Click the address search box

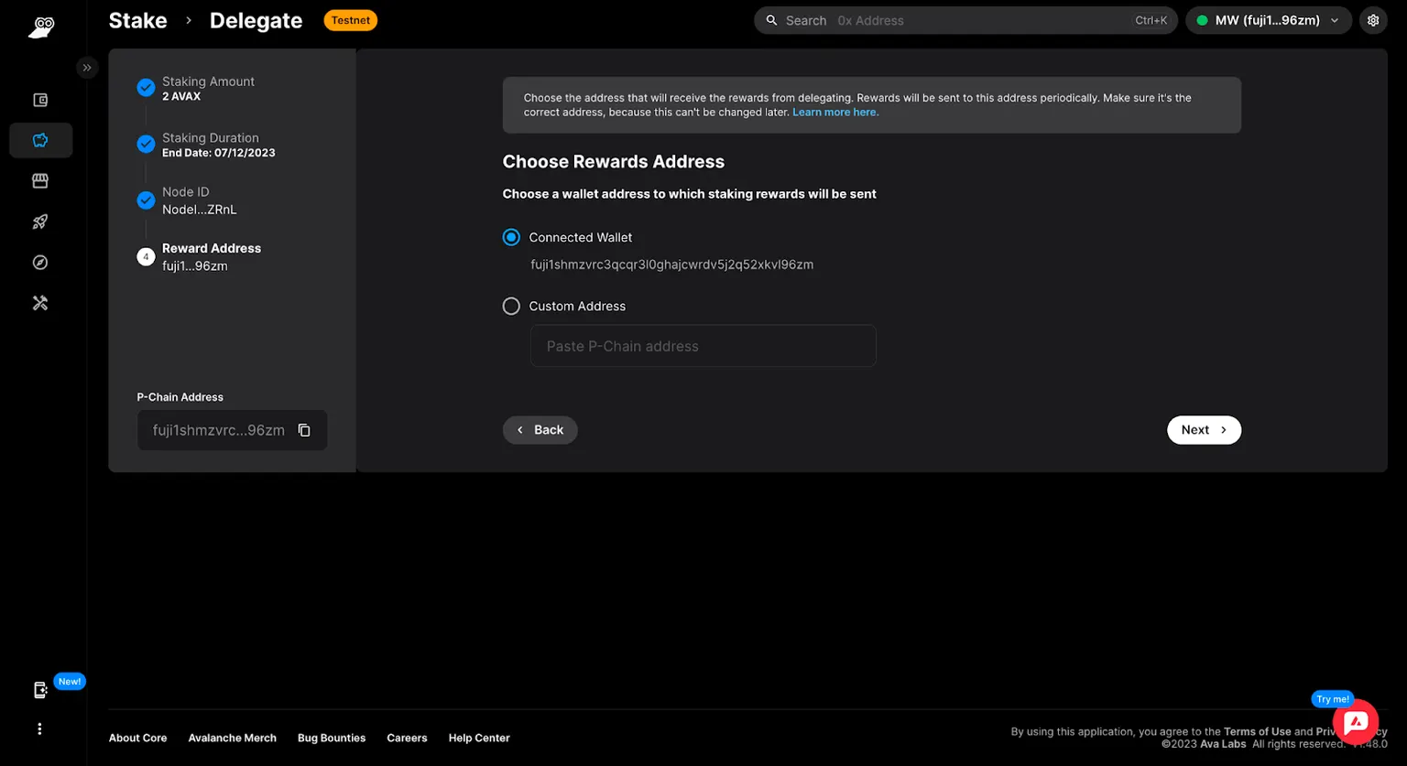[x=965, y=20]
